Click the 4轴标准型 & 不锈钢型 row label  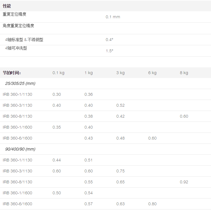click(x=24, y=40)
